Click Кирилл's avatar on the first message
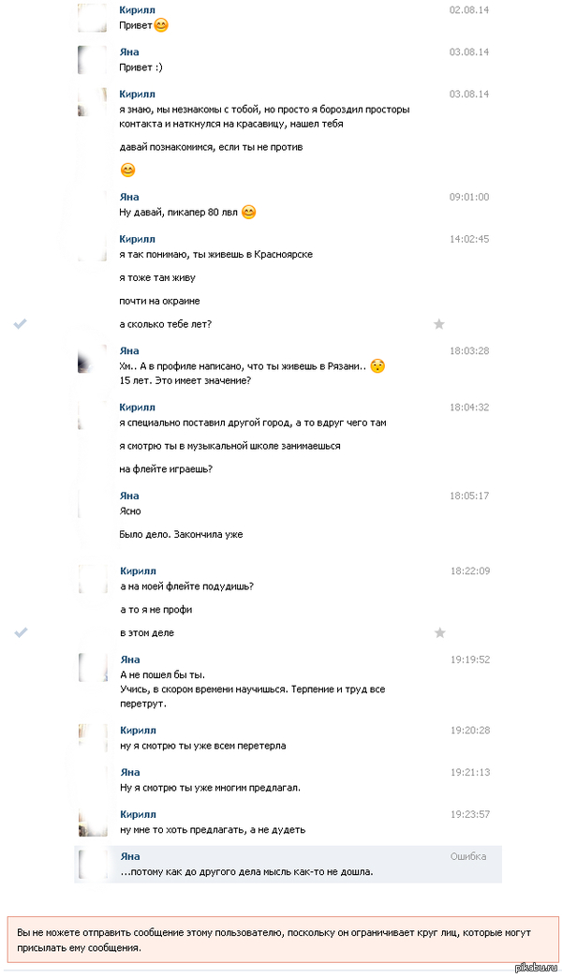The width and height of the screenshot is (562, 978). tap(91, 18)
